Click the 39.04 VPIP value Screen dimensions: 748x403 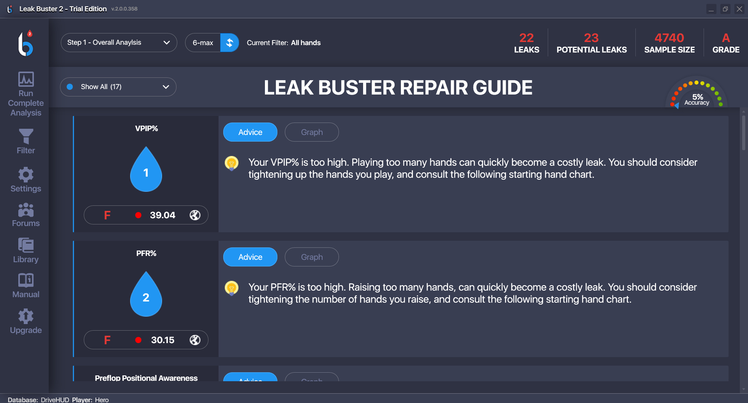(x=162, y=215)
